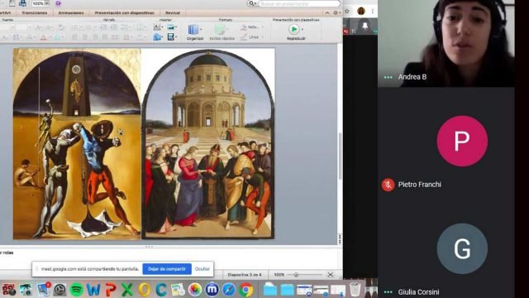Viewport: 529px width, 298px height.
Task: Click the Línea line style icon
Action: pyautogui.click(x=244, y=36)
